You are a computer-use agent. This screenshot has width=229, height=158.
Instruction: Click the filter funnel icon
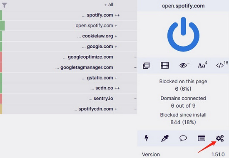coord(5,5)
